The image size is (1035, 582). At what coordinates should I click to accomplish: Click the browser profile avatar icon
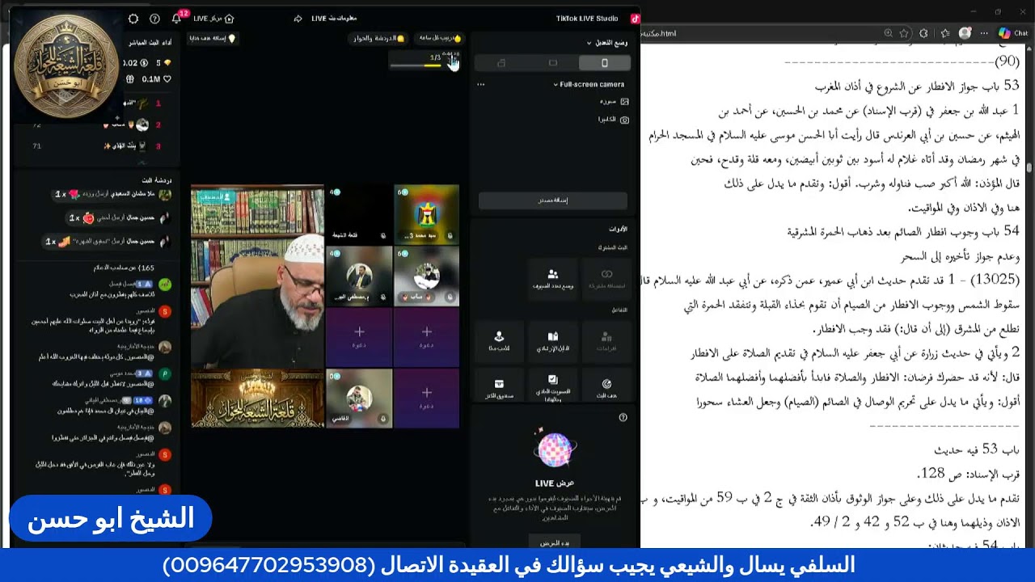click(x=965, y=33)
